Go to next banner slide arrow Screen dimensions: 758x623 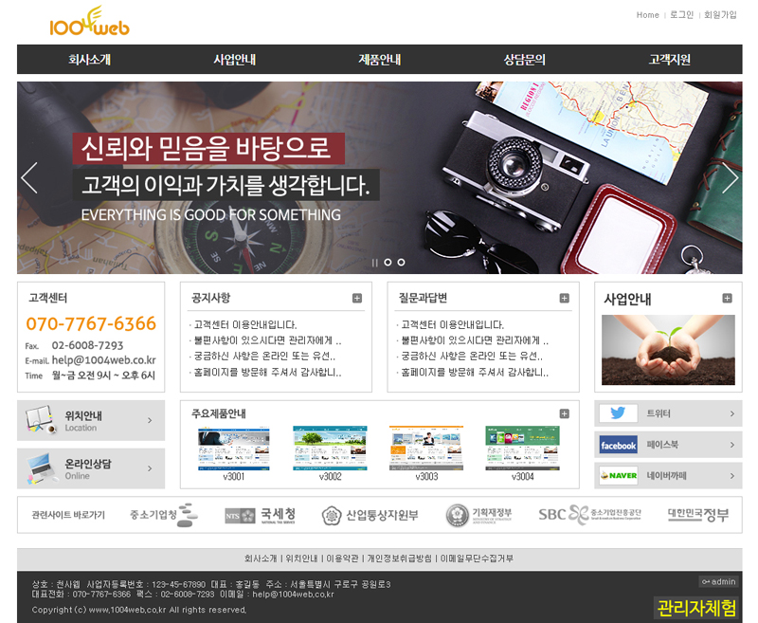coord(729,178)
